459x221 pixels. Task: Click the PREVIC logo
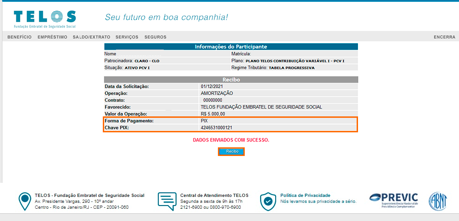393,201
